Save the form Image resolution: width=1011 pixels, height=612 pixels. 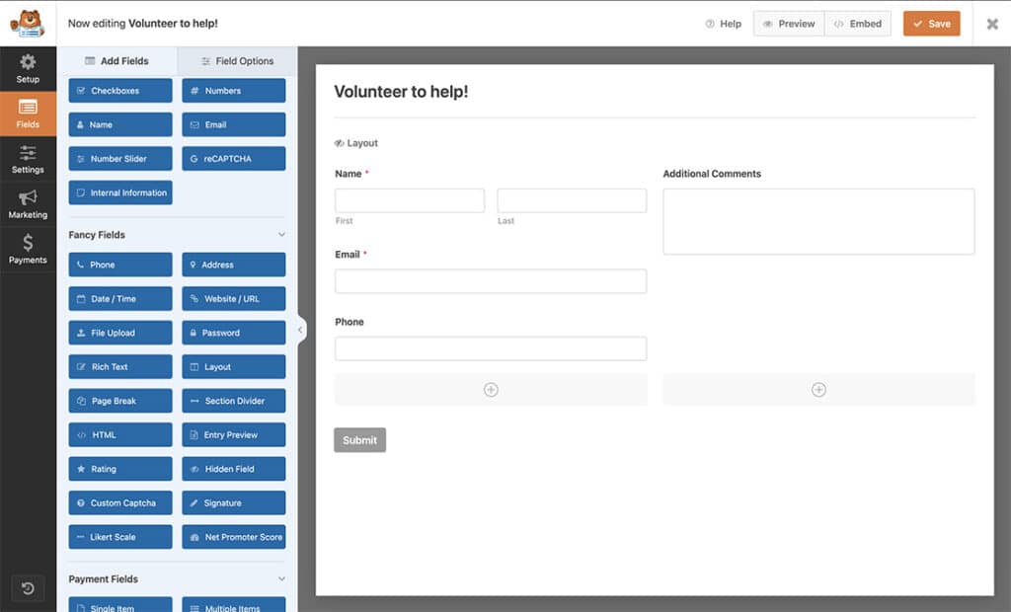[931, 24]
